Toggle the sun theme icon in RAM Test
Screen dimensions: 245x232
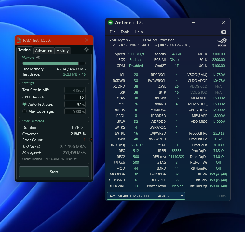point(86,50)
